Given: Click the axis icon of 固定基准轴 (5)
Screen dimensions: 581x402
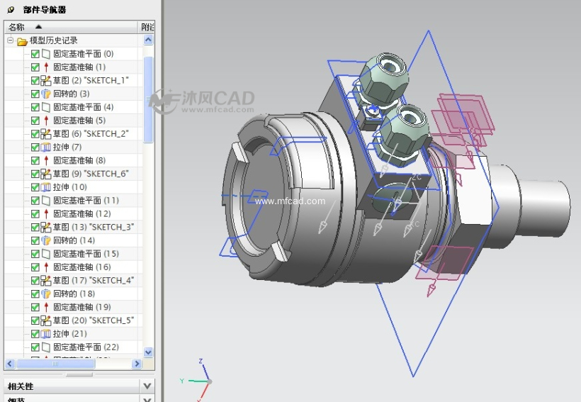Looking at the screenshot, I should [x=46, y=121].
